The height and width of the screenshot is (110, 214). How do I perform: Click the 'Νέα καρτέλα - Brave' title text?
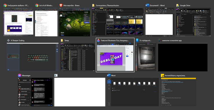[71, 5]
